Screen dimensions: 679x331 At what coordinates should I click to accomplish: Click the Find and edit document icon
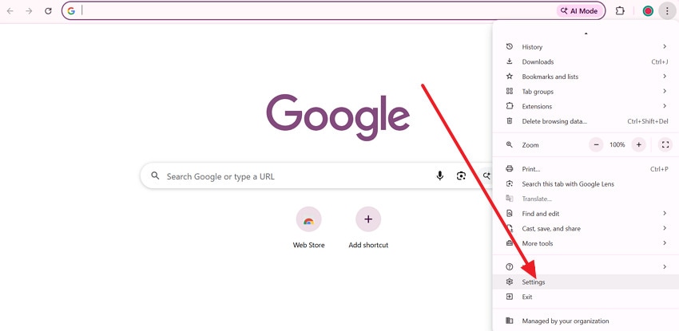coord(510,214)
